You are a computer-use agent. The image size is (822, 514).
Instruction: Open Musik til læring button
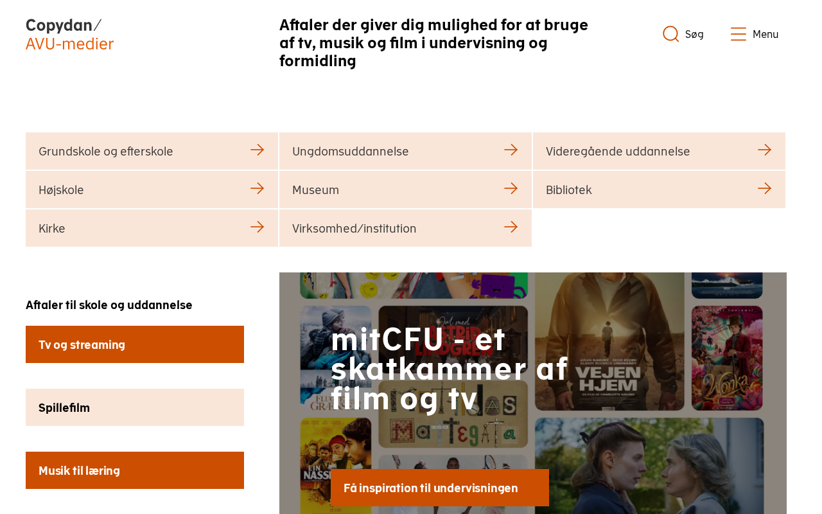(x=135, y=470)
